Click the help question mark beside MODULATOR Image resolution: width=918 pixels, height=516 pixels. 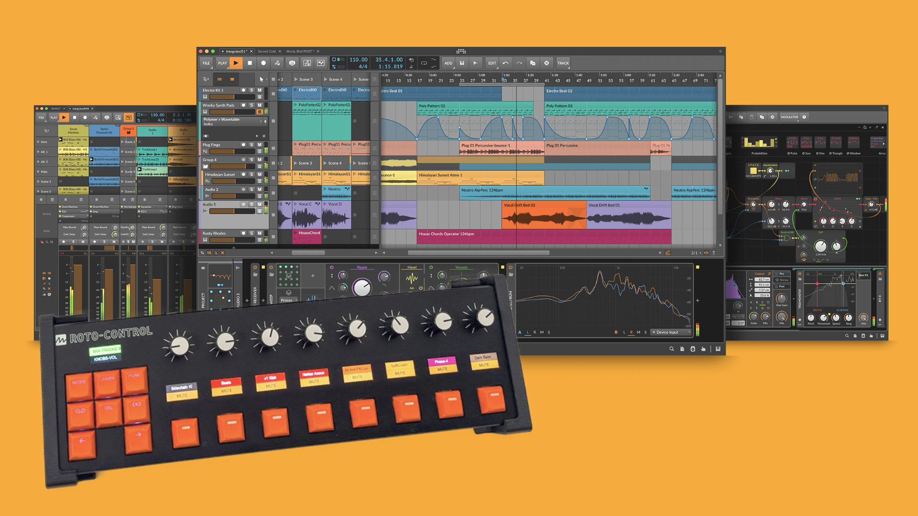pyautogui.click(x=804, y=117)
